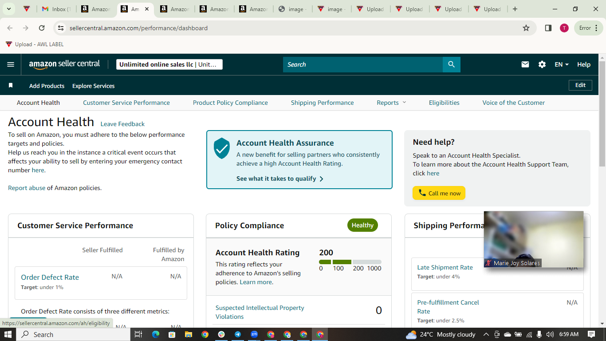Launch Microsoft Edge from taskbar

[155, 334]
